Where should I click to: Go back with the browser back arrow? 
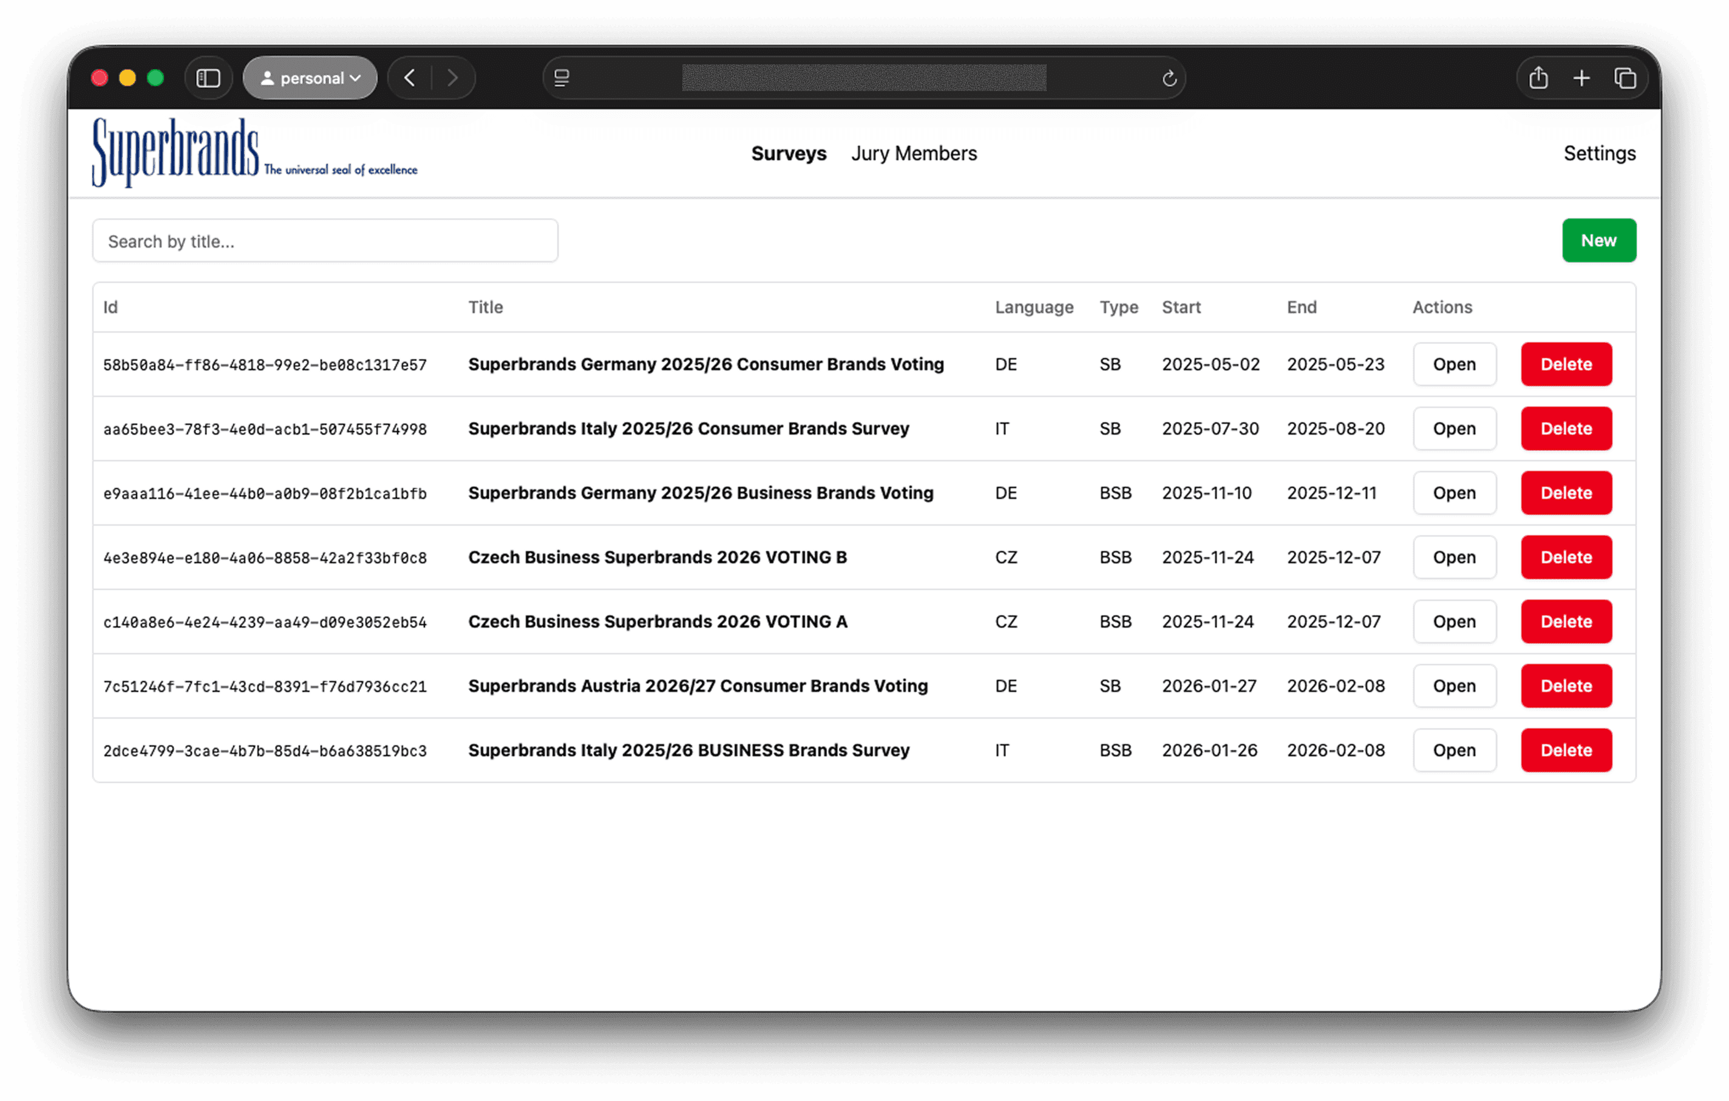point(409,78)
